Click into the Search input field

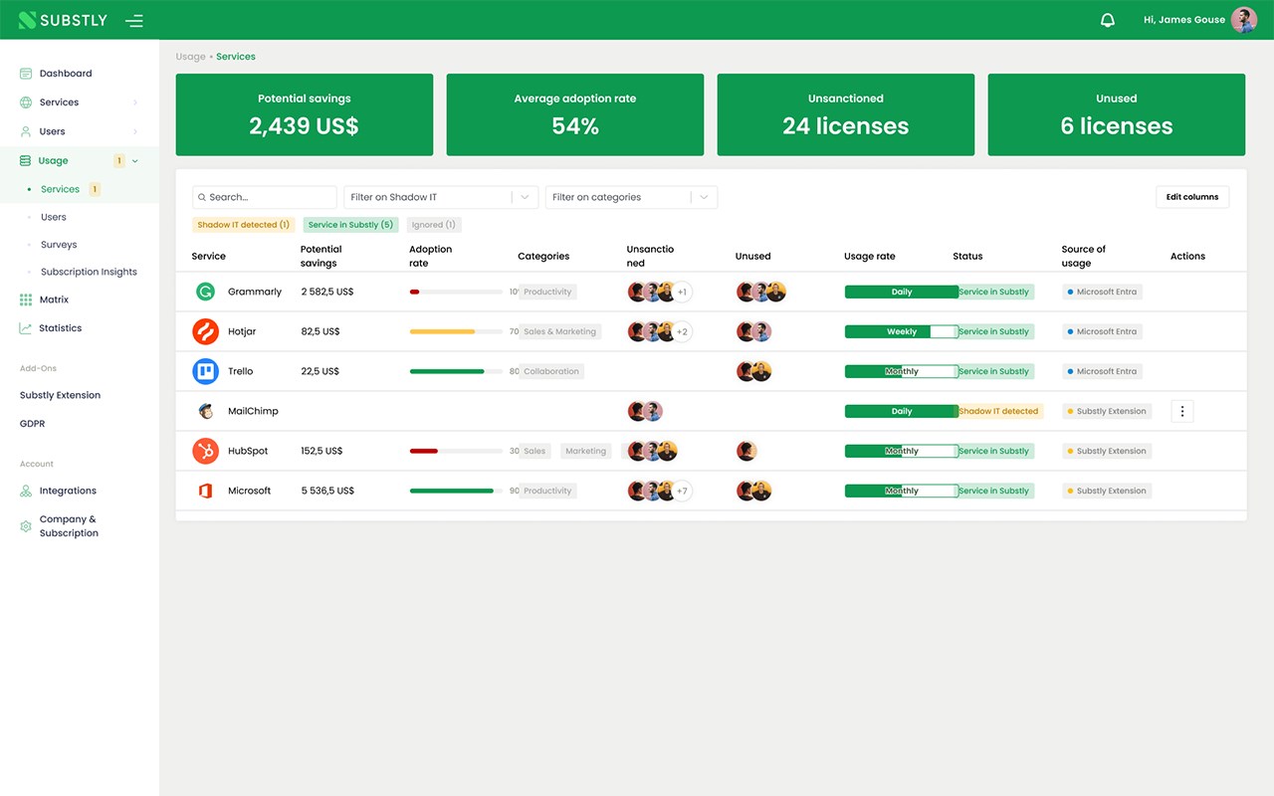coord(265,197)
